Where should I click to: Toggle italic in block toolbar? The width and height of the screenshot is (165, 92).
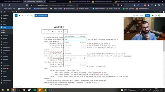(x=56, y=31)
